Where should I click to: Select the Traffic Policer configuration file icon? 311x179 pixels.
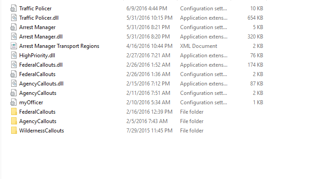(13, 9)
